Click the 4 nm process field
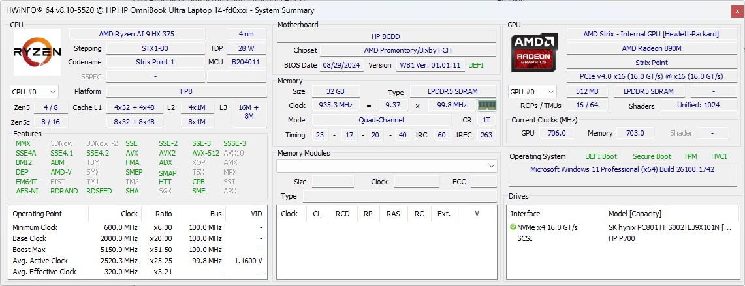The image size is (745, 286). coord(246,34)
